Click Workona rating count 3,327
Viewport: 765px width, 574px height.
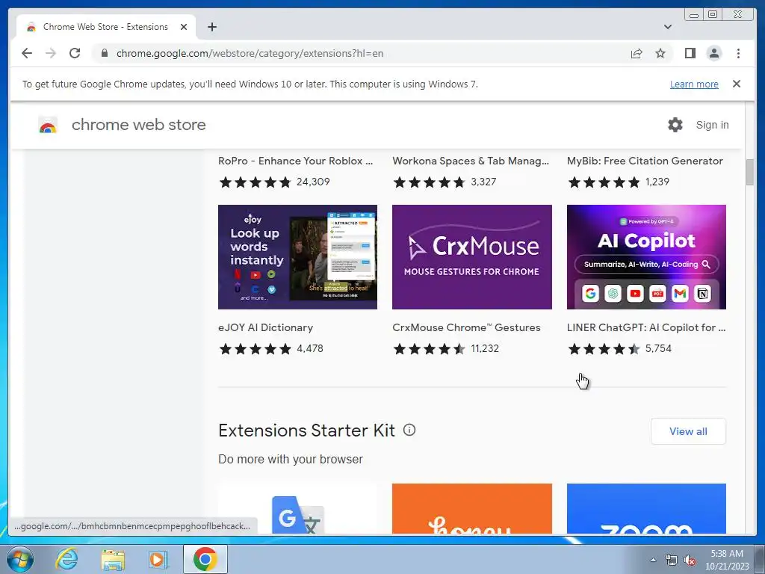483,182
